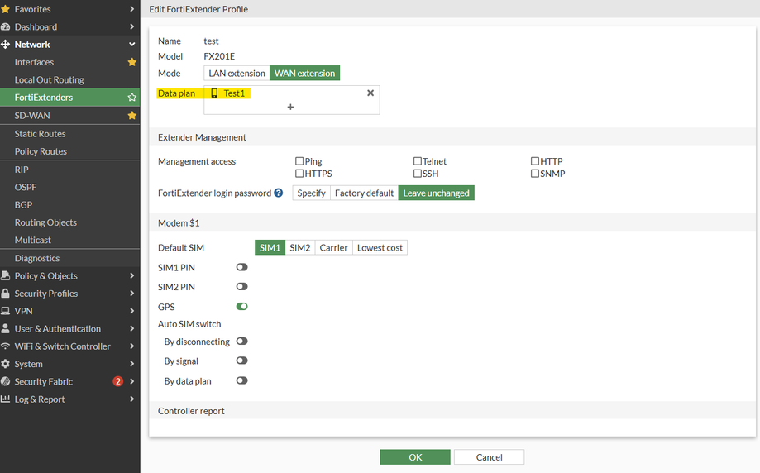
Task: Expand Policy & Objects chevron
Action: pos(131,275)
